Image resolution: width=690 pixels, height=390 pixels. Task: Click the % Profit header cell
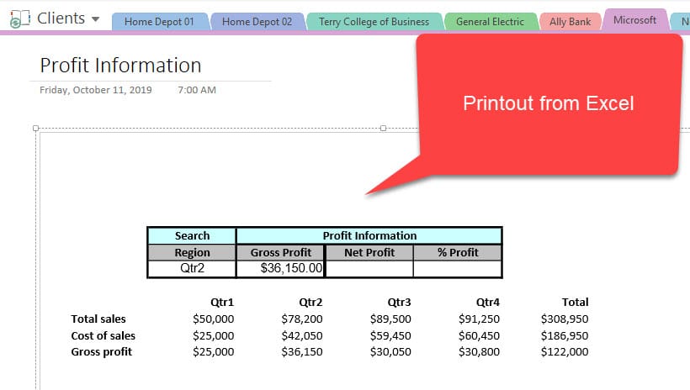[x=458, y=252]
